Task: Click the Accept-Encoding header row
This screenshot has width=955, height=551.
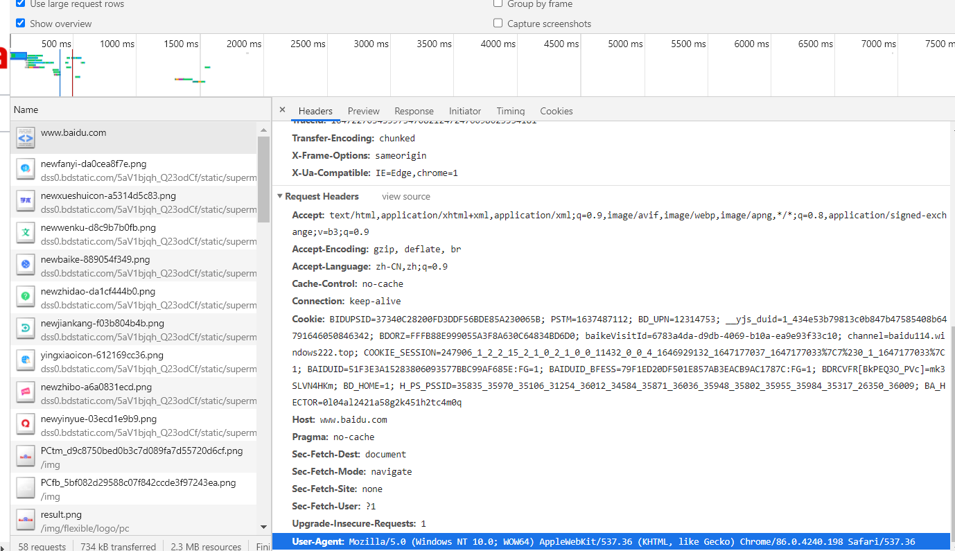Action: 376,249
